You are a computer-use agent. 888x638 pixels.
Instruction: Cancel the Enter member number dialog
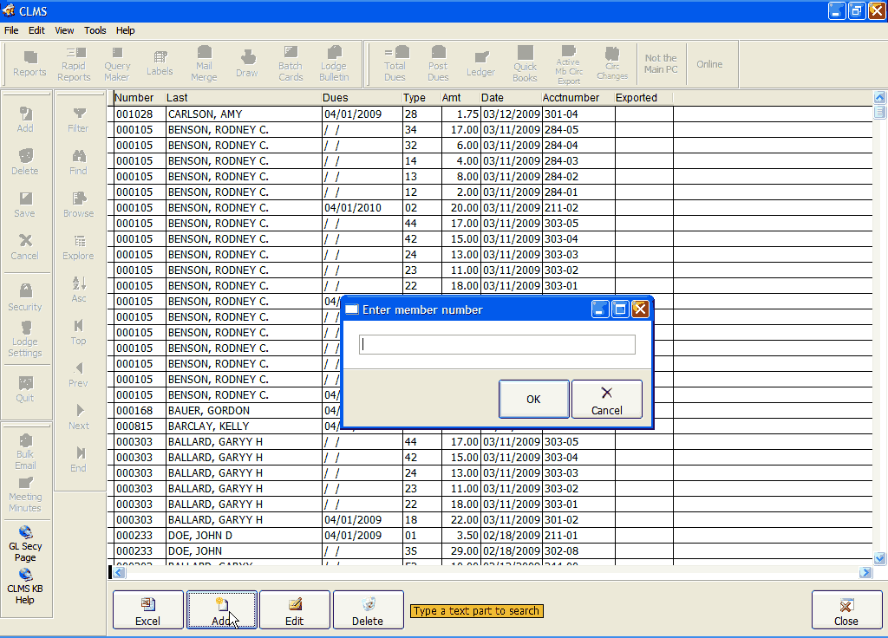607,399
